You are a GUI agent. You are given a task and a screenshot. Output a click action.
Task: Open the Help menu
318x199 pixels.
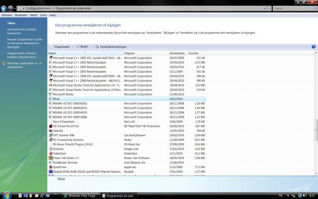(x=53, y=15)
